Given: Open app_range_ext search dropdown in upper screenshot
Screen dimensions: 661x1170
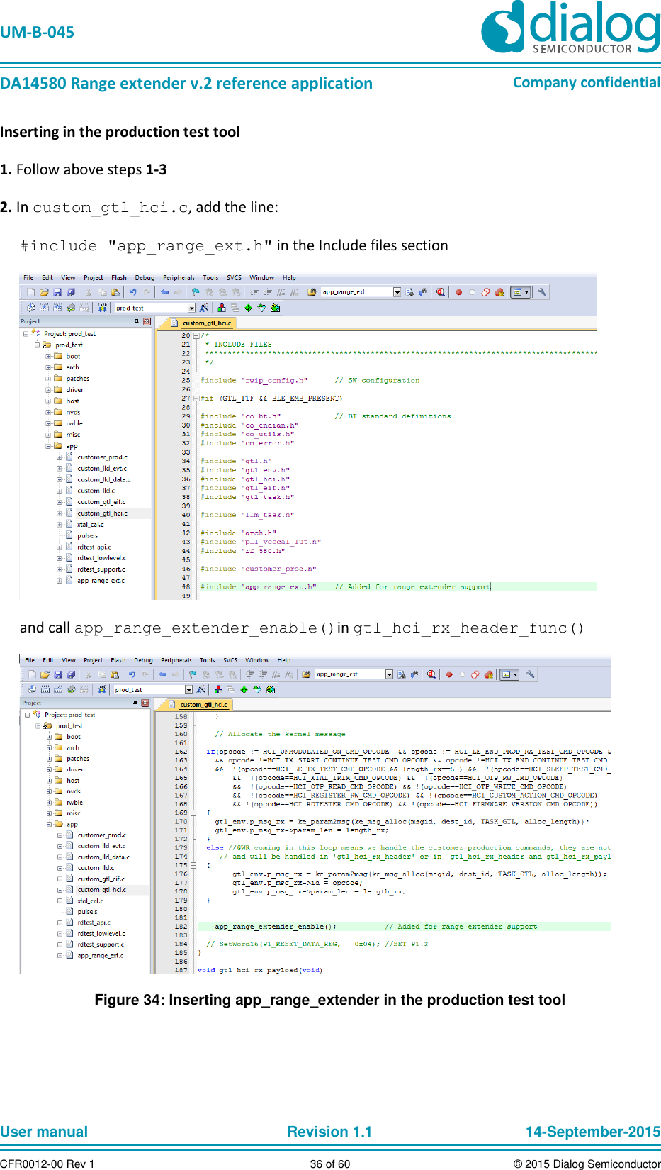Looking at the screenshot, I should (397, 292).
